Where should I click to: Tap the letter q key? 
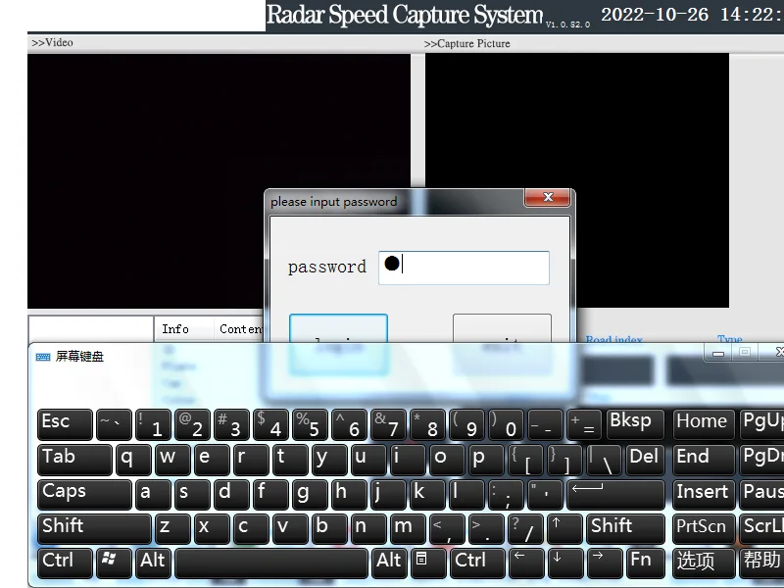pos(133,459)
